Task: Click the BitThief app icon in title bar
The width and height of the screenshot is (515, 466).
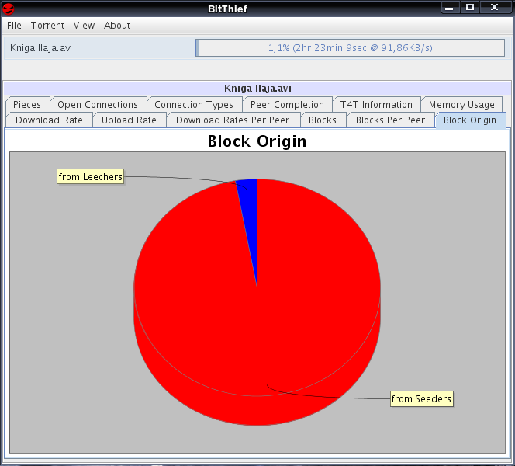Action: point(9,9)
